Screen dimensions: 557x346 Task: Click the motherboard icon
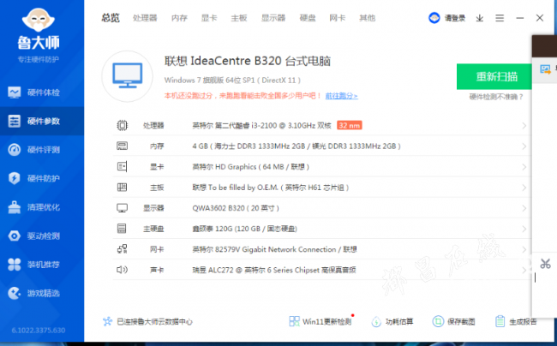point(122,187)
